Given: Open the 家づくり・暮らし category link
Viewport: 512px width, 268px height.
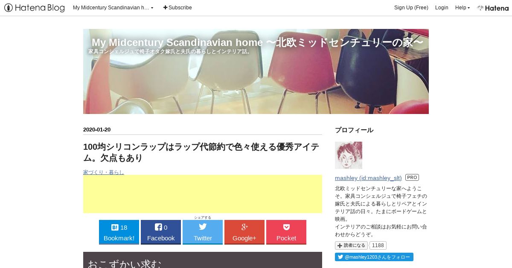Looking at the screenshot, I should (x=104, y=172).
